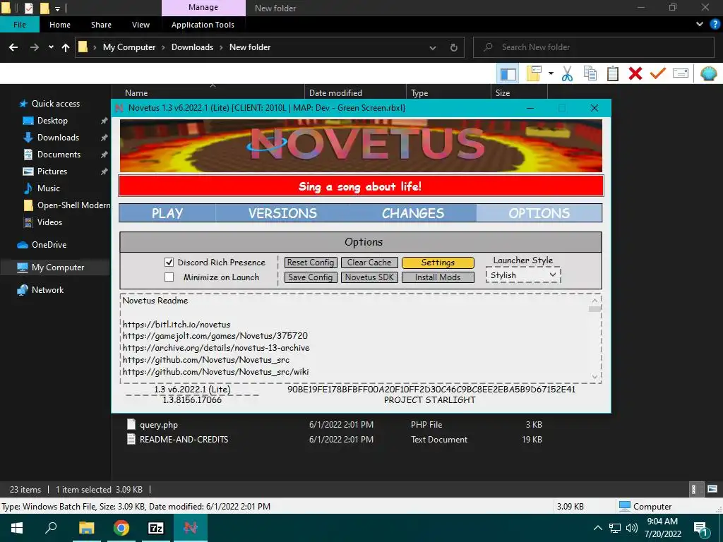This screenshot has width=723, height=542.
Task: Go forward in Explorer
Action: 35,47
